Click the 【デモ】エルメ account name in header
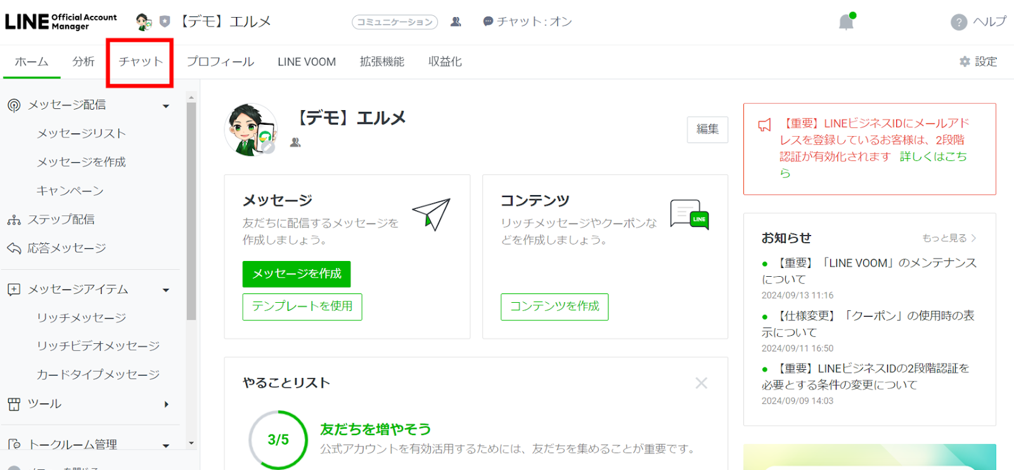 click(225, 22)
